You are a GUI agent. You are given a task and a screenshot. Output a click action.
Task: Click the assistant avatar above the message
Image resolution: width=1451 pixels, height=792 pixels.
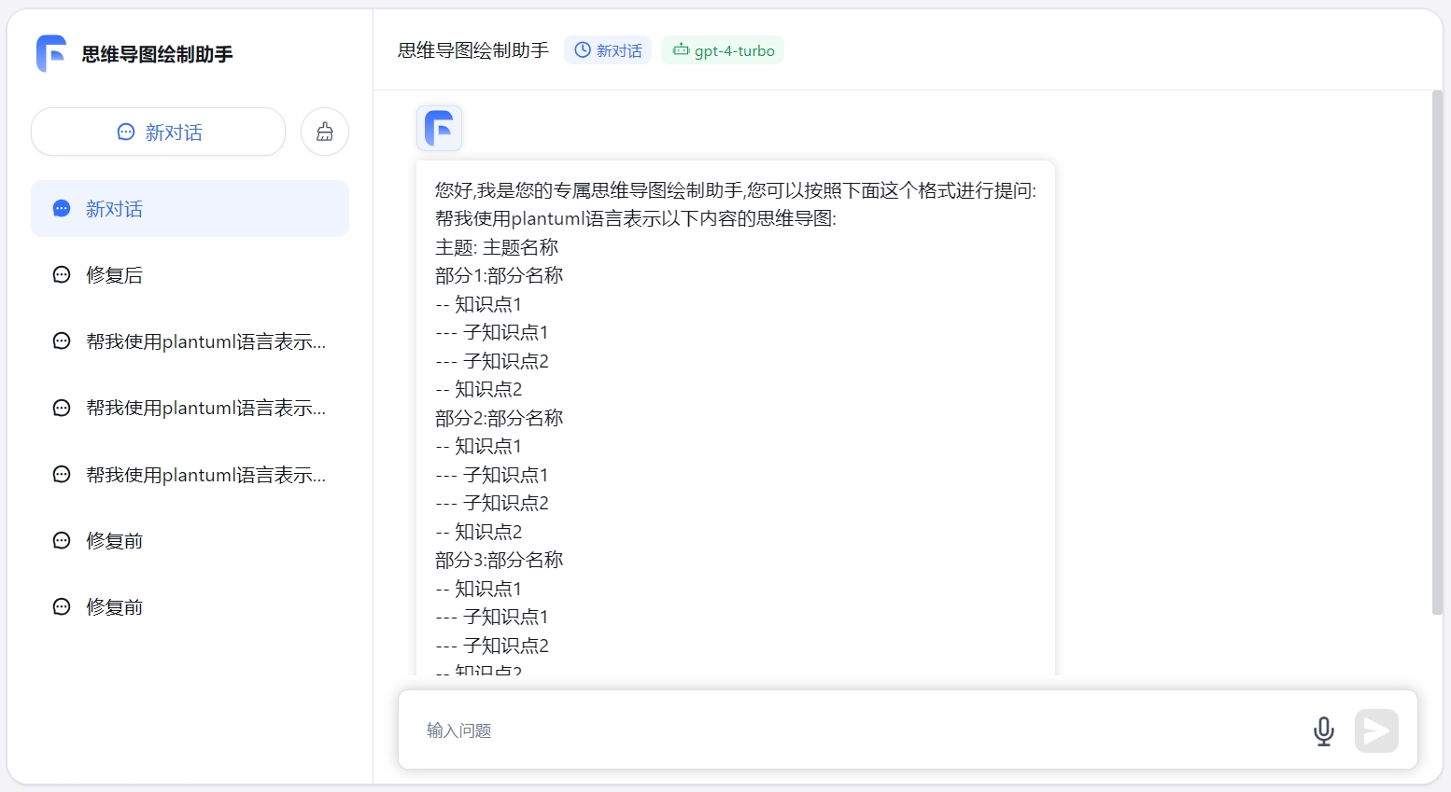tap(439, 128)
